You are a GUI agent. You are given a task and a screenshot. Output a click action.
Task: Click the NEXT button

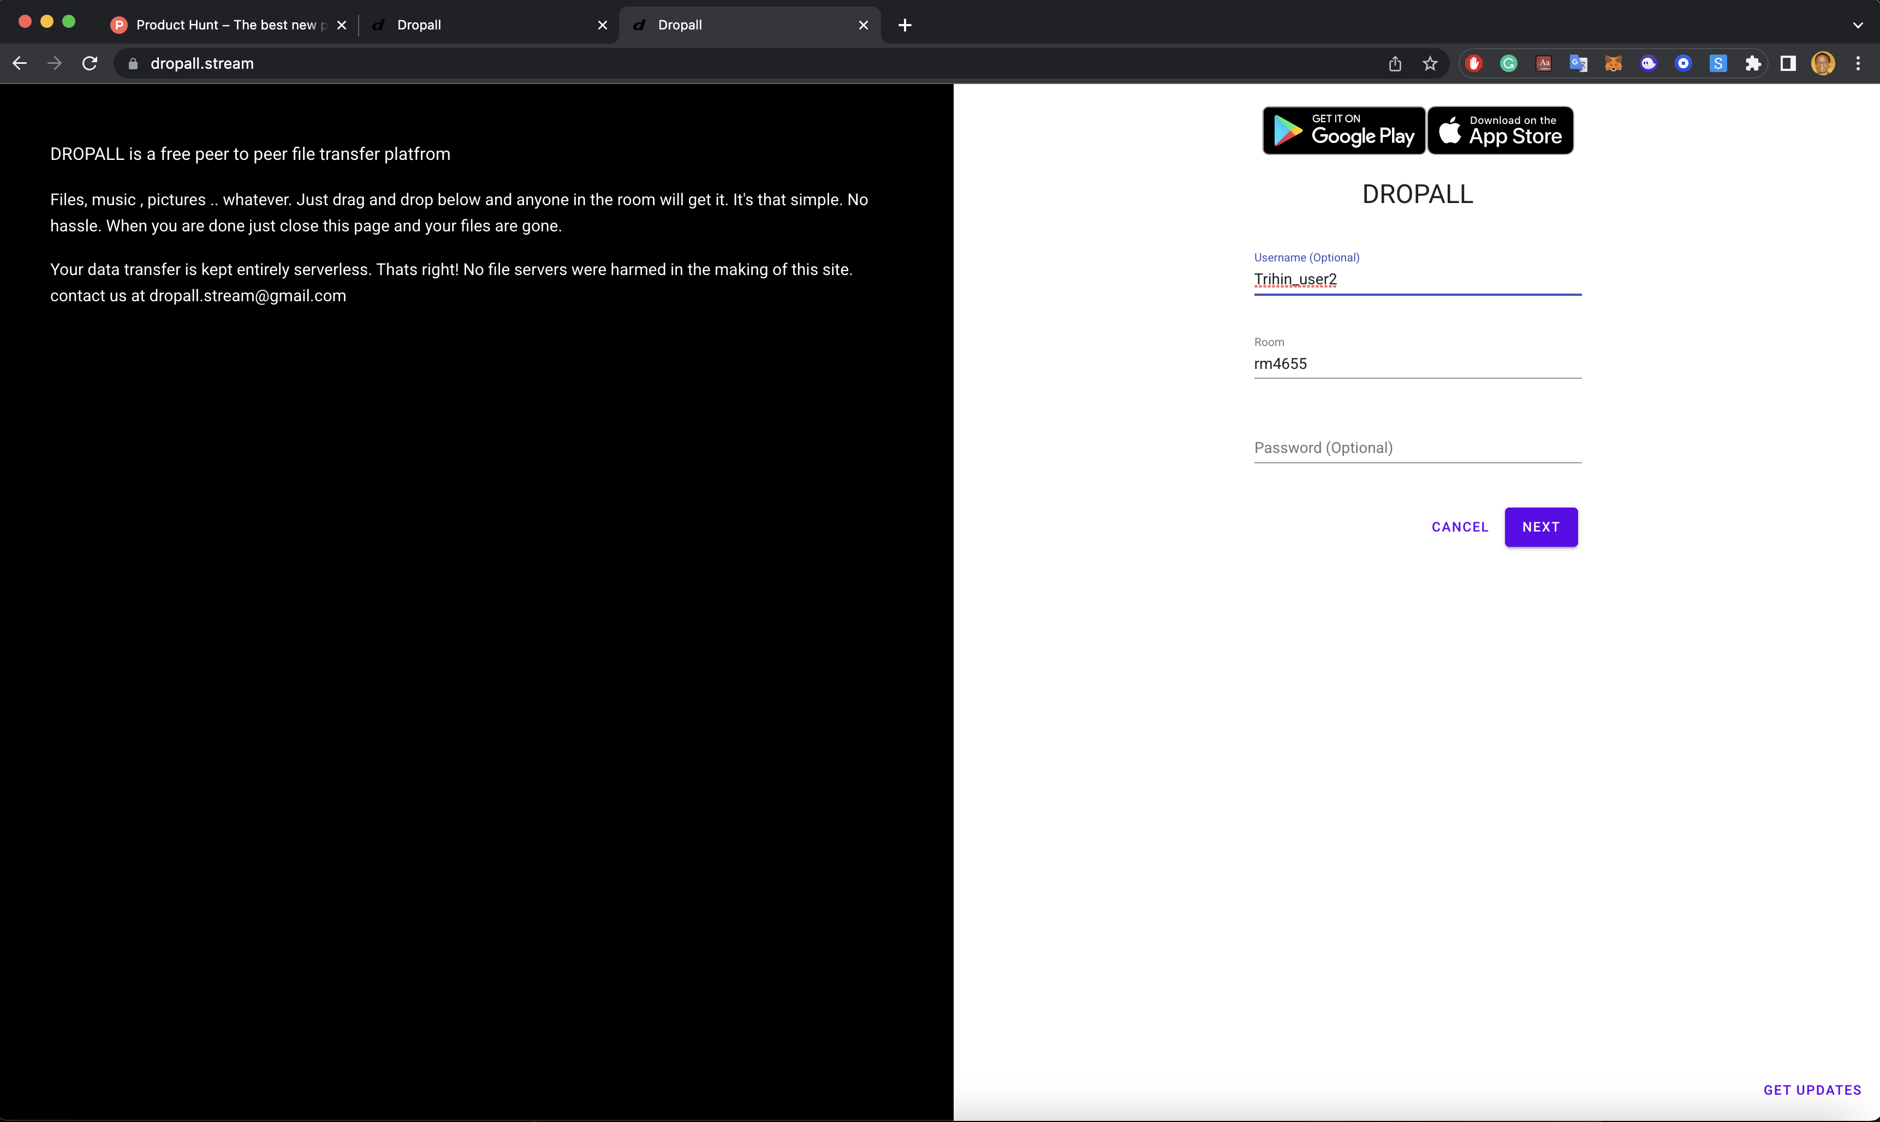tap(1541, 527)
